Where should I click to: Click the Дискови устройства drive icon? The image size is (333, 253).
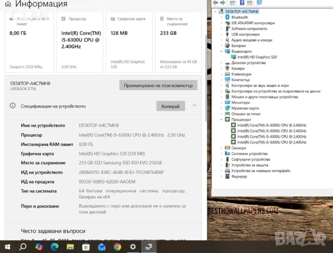tap(227, 63)
